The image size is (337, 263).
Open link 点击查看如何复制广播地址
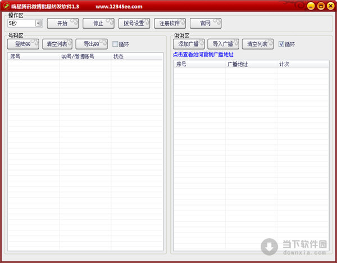[x=203, y=55]
